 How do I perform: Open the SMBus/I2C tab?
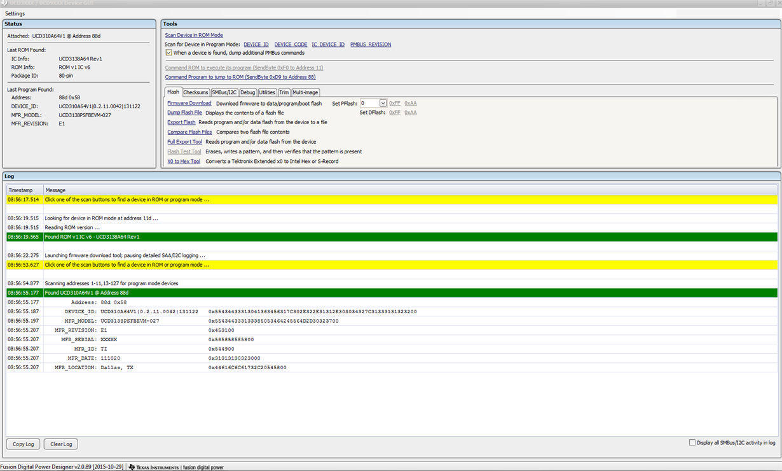point(224,92)
